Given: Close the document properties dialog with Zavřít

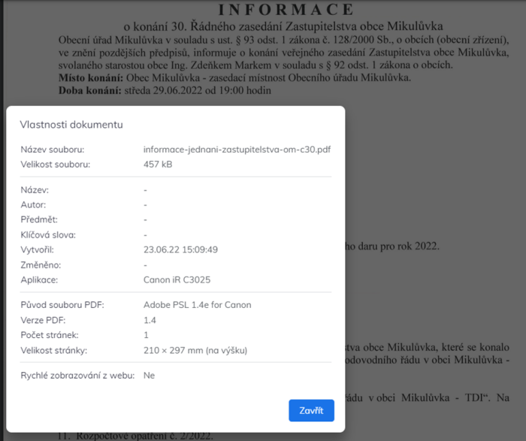Looking at the screenshot, I should coord(311,410).
